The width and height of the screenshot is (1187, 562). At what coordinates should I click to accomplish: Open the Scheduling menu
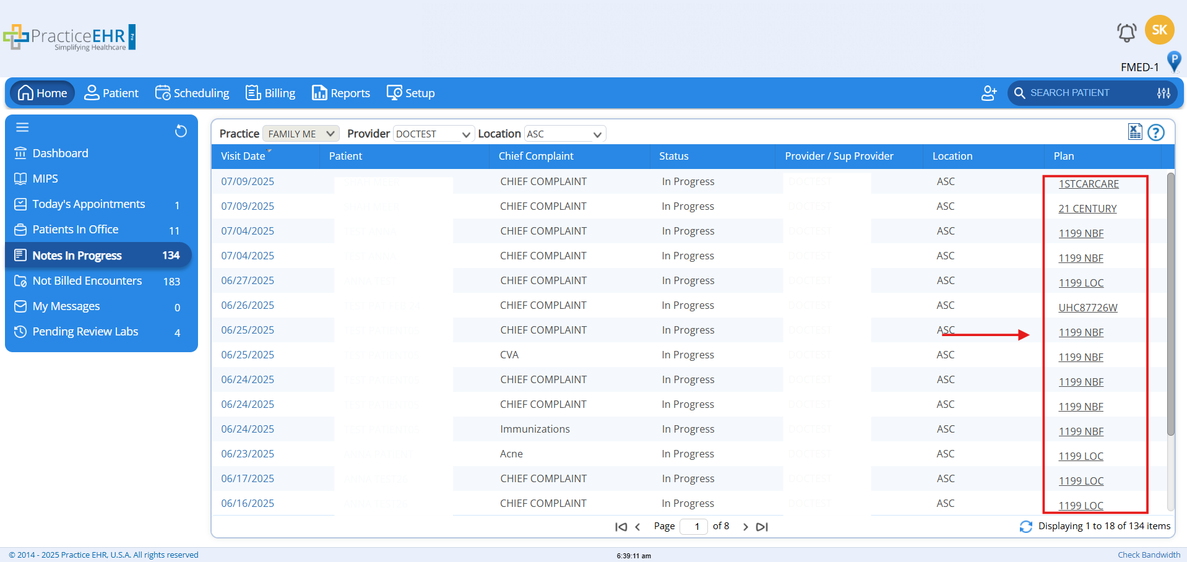pos(192,93)
